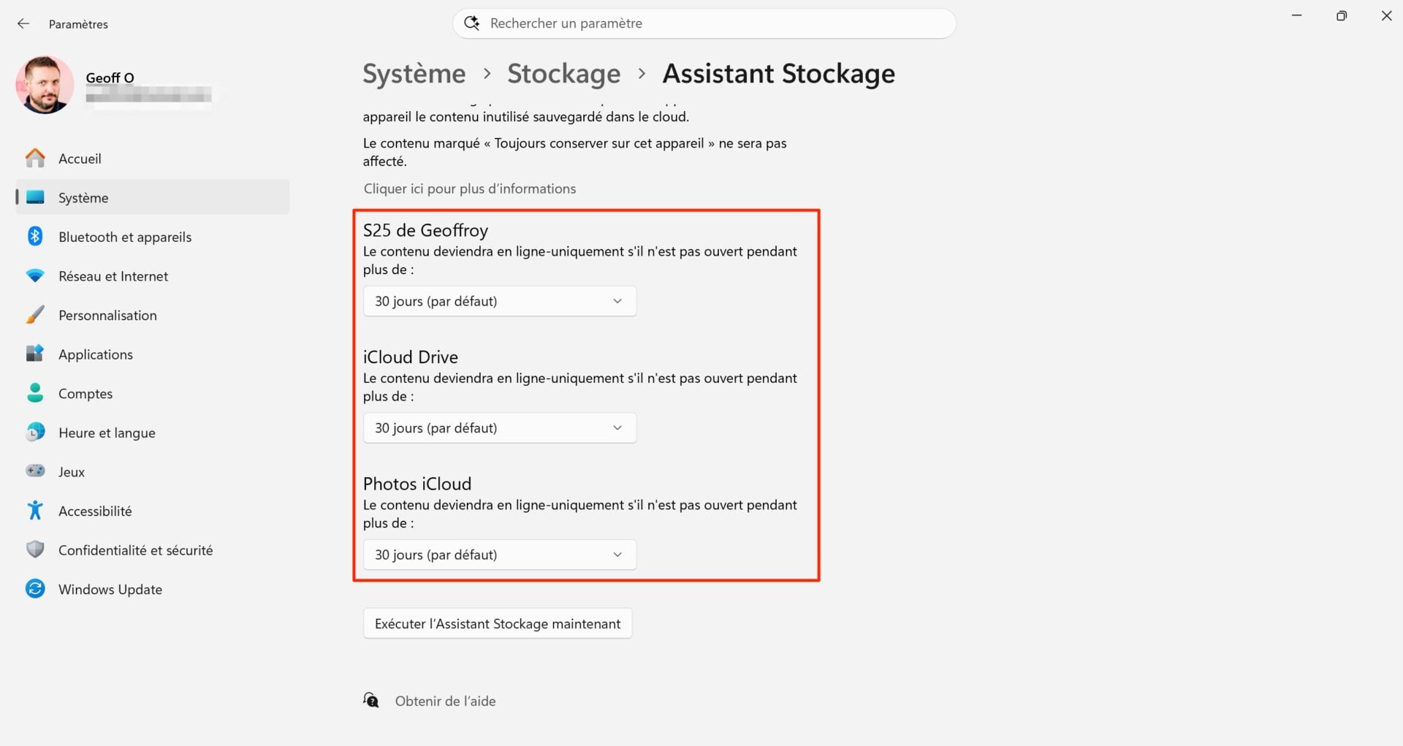Select the Applications sidebar icon
This screenshot has width=1403, height=746.
tap(34, 354)
